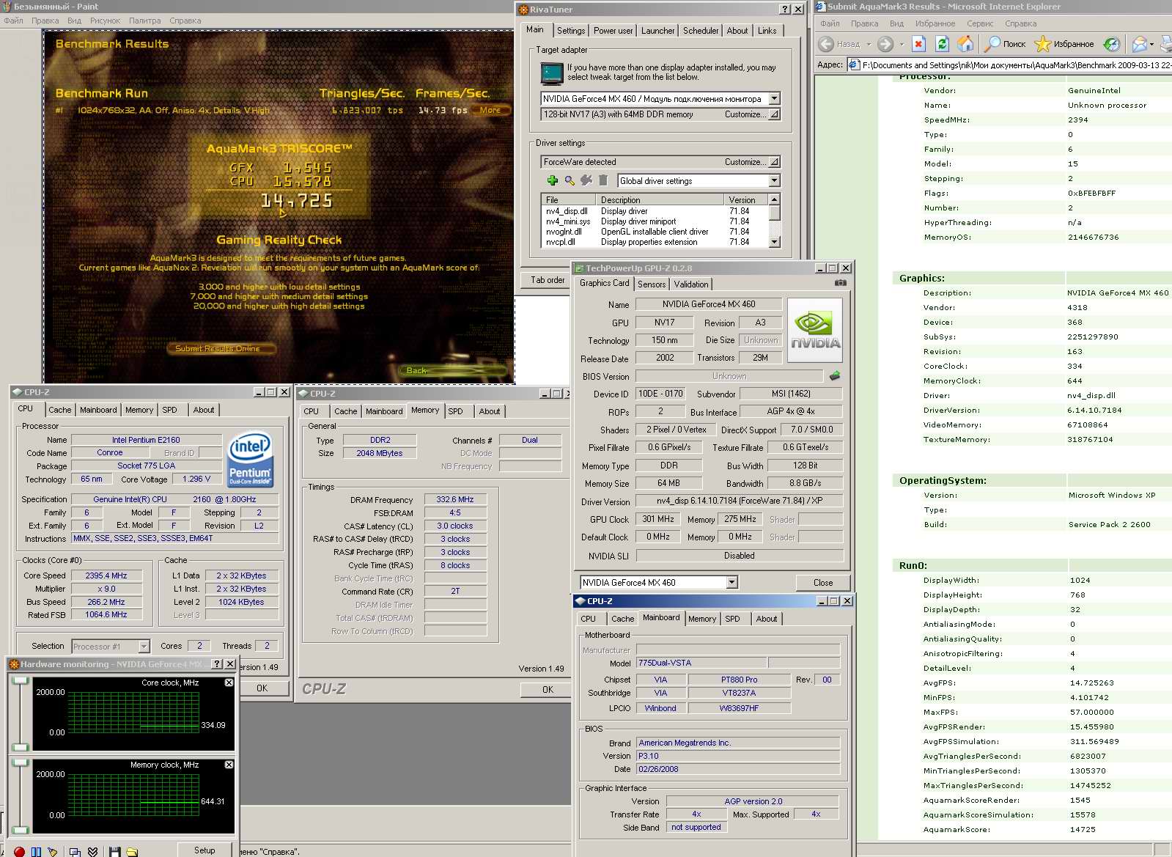Select nvoglnt.dll row in RivaTuner driver list
The height and width of the screenshot is (857, 1172).
click(655, 232)
